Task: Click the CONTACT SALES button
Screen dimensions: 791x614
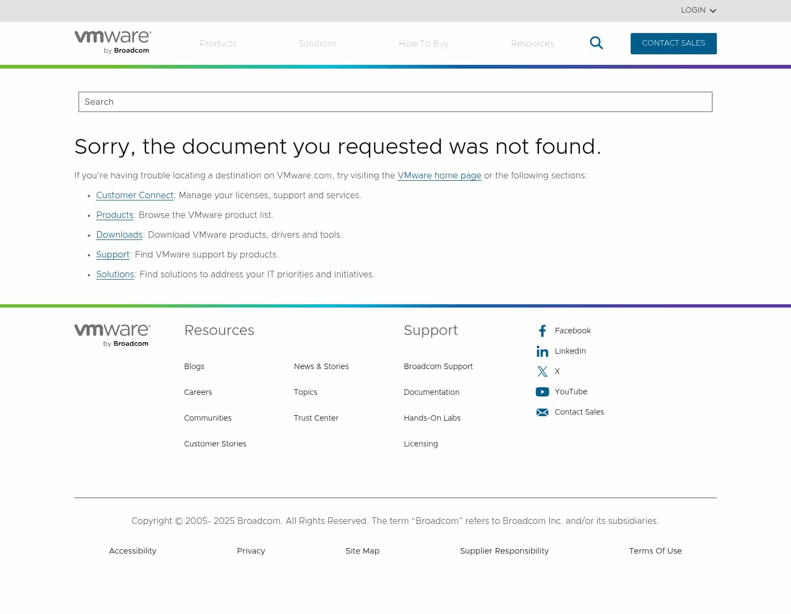Action: [x=673, y=43]
